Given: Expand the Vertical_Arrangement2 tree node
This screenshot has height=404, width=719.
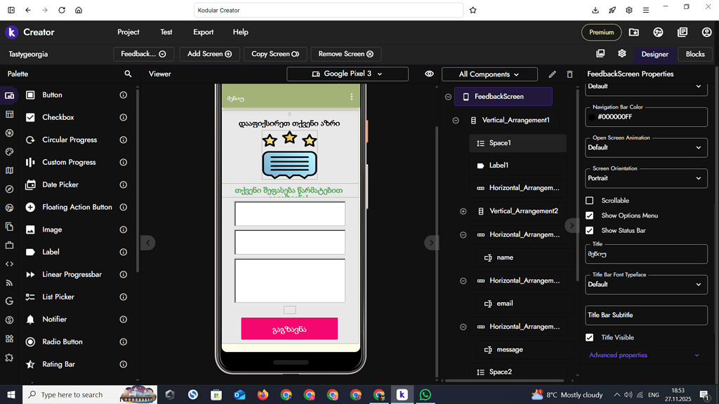Looking at the screenshot, I should (x=463, y=211).
